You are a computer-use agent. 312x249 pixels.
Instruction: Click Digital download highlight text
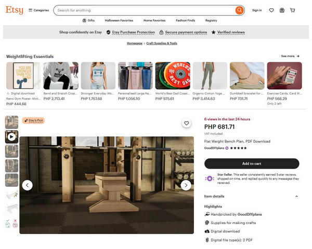(225, 231)
